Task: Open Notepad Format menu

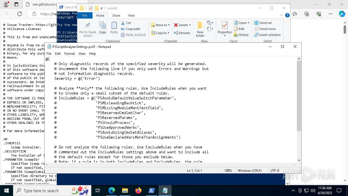Action: point(70,54)
